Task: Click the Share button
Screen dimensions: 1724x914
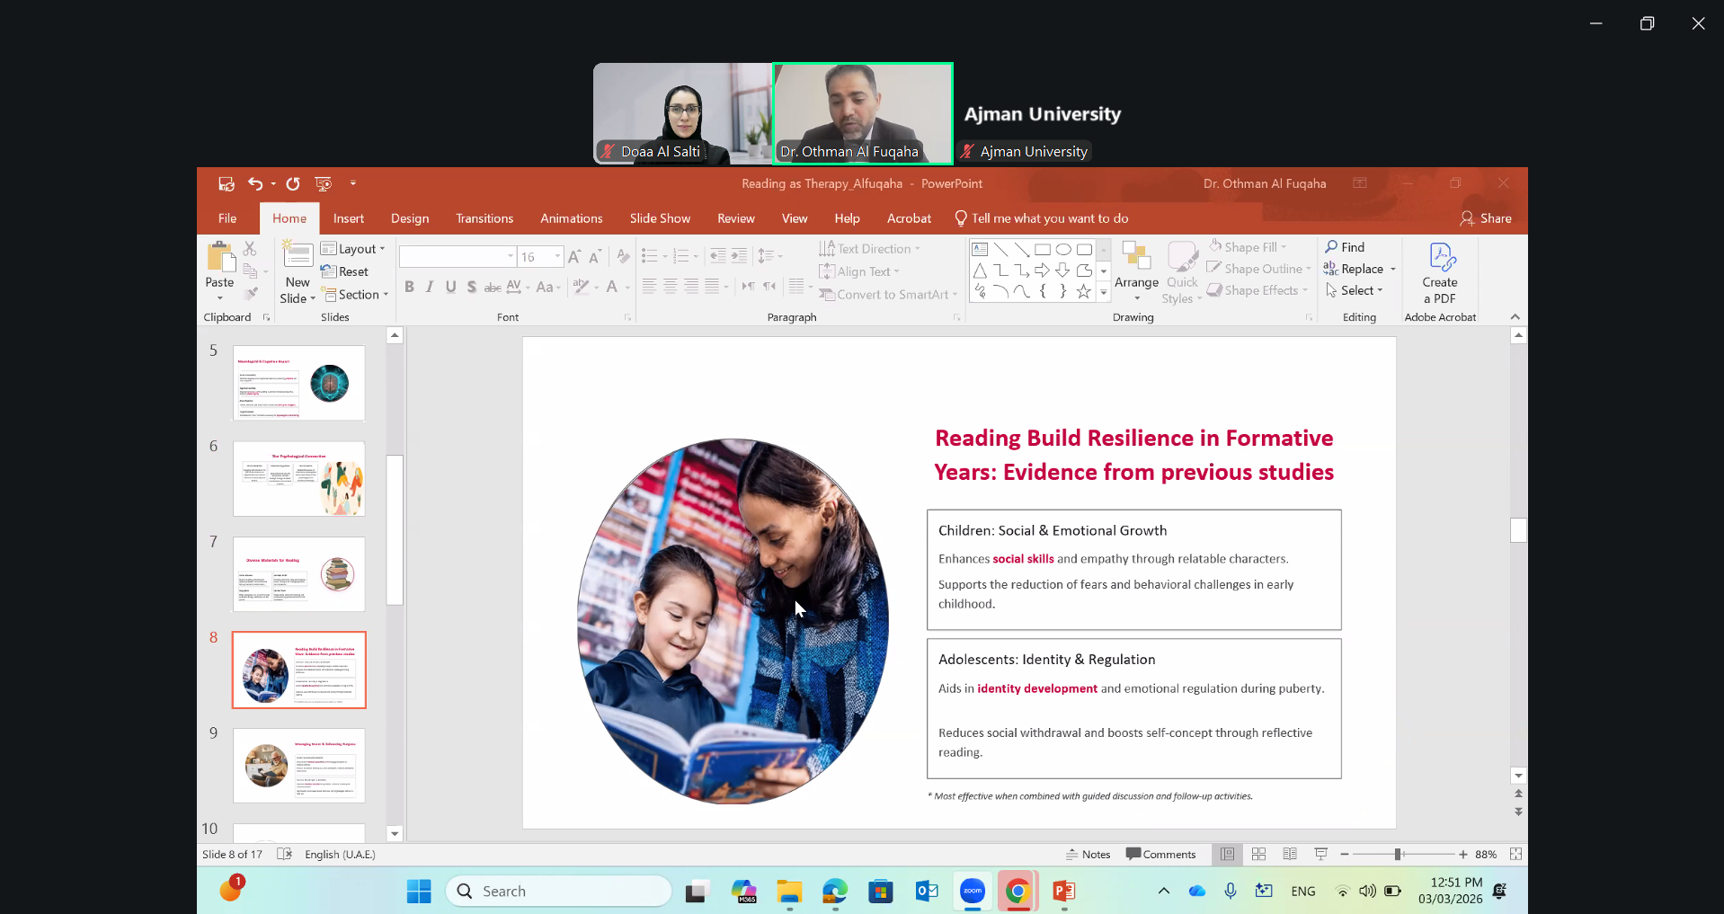Action: 1486,218
